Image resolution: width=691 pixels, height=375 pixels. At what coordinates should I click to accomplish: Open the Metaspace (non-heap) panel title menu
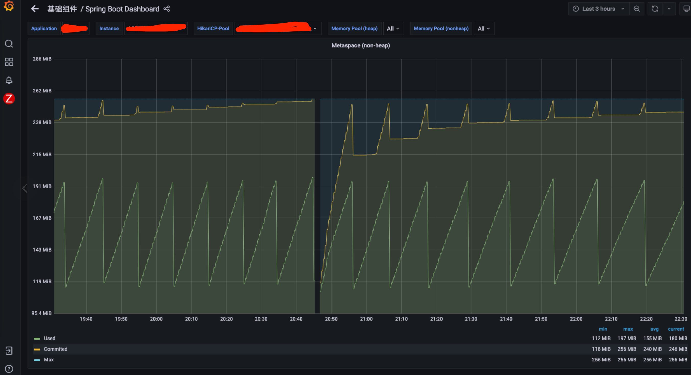point(361,45)
